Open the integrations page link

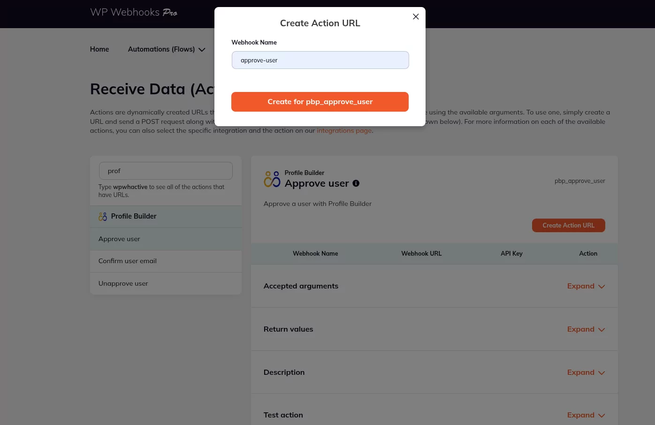(344, 130)
